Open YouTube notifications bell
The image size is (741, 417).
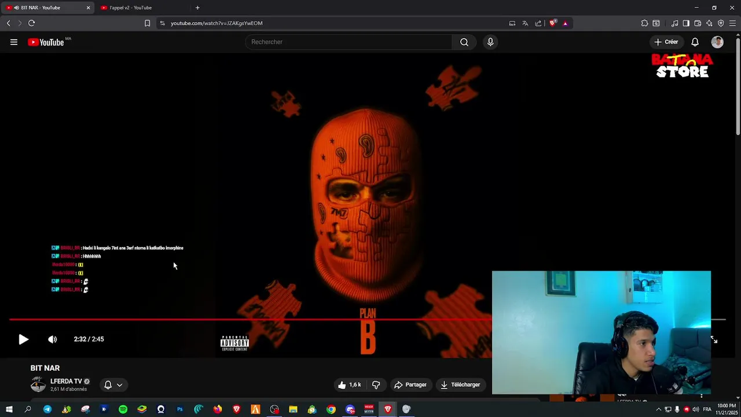[695, 42]
